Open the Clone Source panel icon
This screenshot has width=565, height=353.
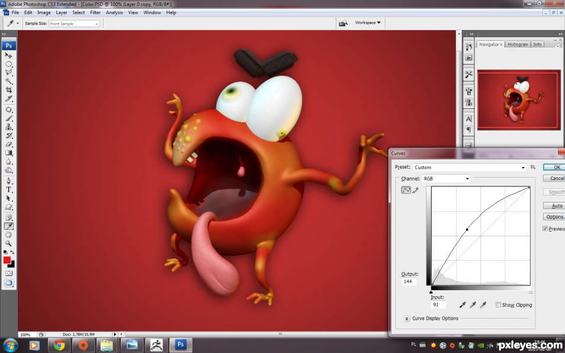(x=468, y=102)
